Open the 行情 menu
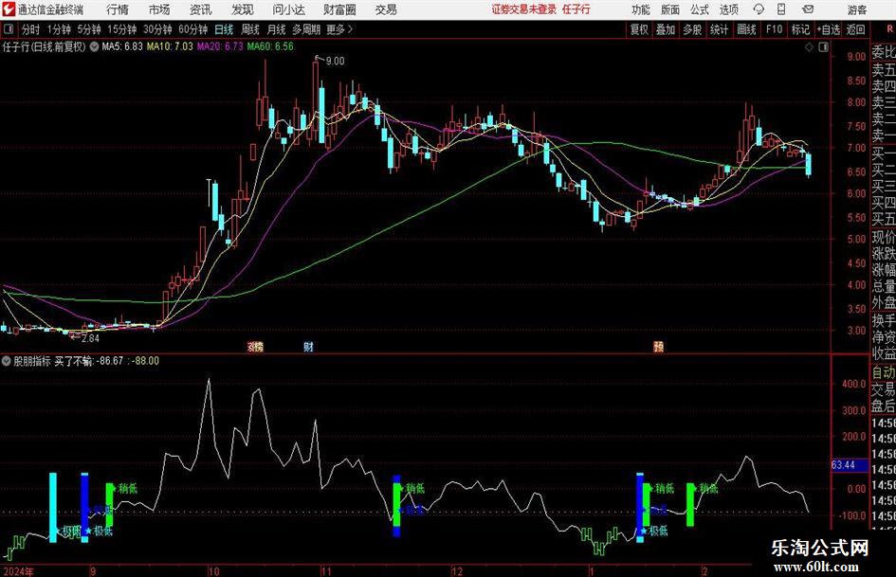Image resolution: width=896 pixels, height=577 pixels. [x=118, y=9]
